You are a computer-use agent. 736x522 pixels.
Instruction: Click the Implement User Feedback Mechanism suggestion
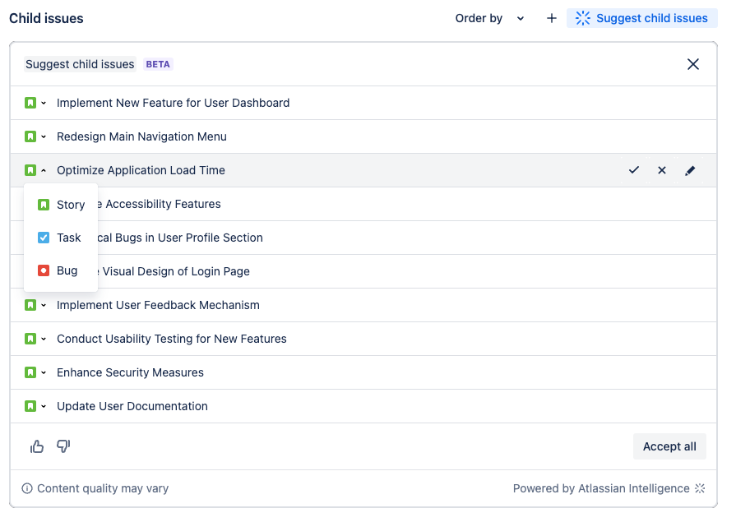(158, 305)
